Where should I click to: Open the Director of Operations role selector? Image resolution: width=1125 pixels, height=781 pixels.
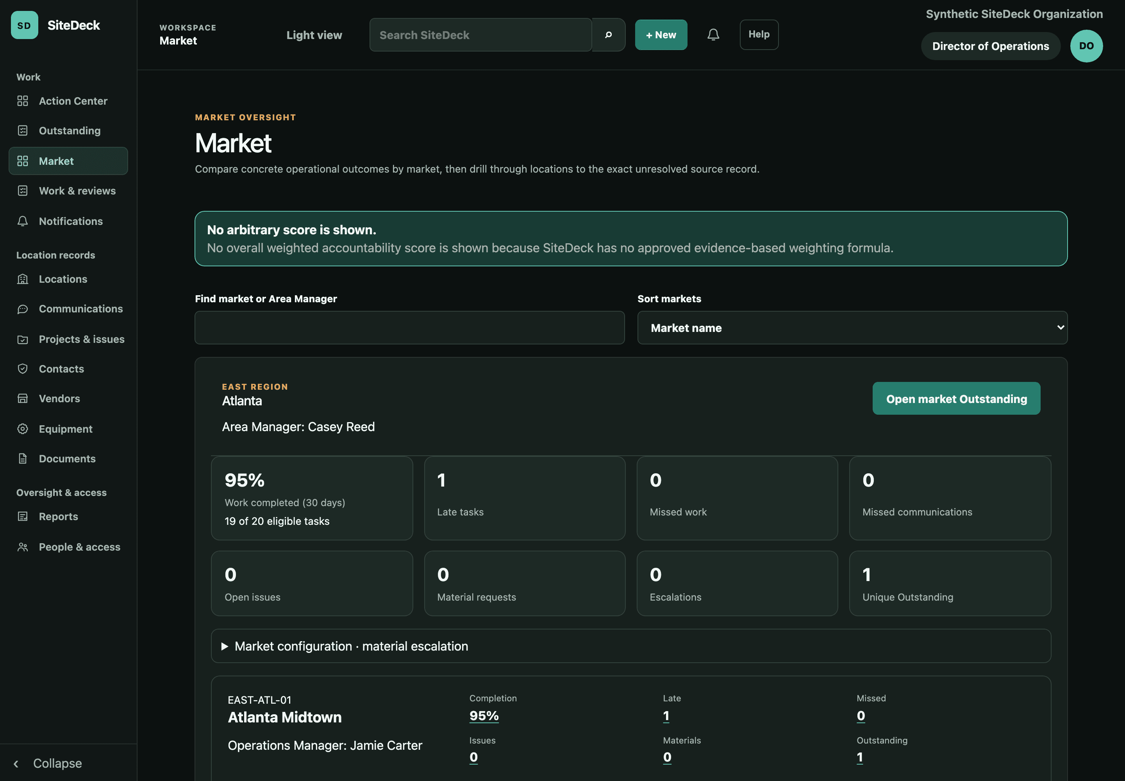[x=990, y=46]
